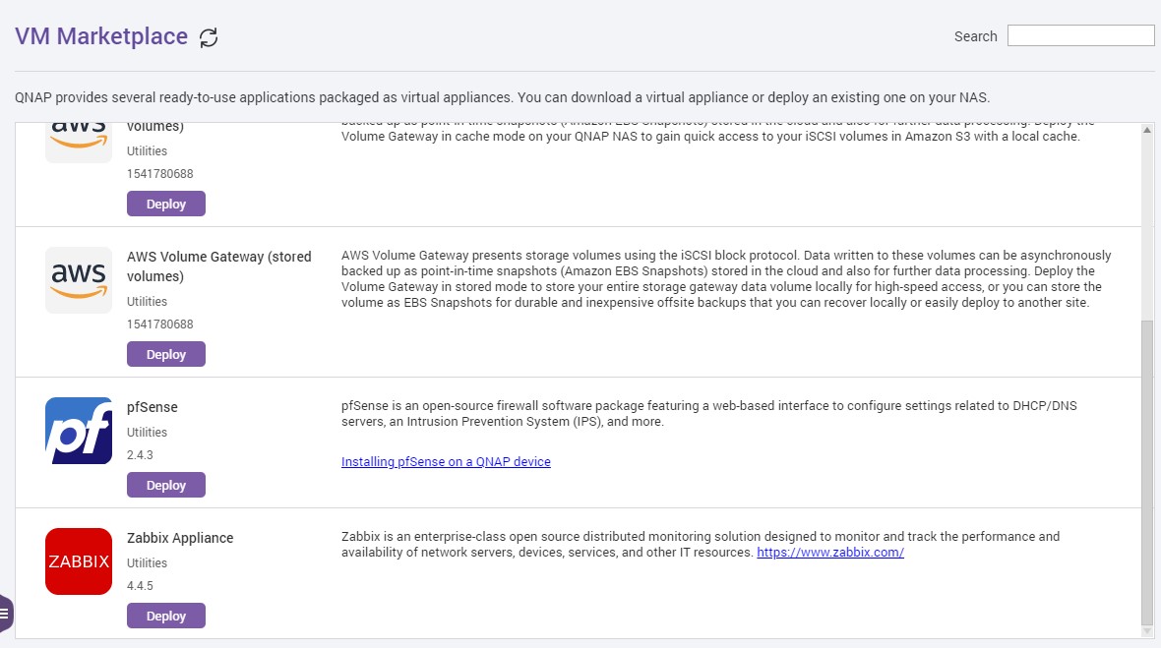The image size is (1161, 648).
Task: Click the AWS logo for stored volumes gateway
Action: click(78, 280)
